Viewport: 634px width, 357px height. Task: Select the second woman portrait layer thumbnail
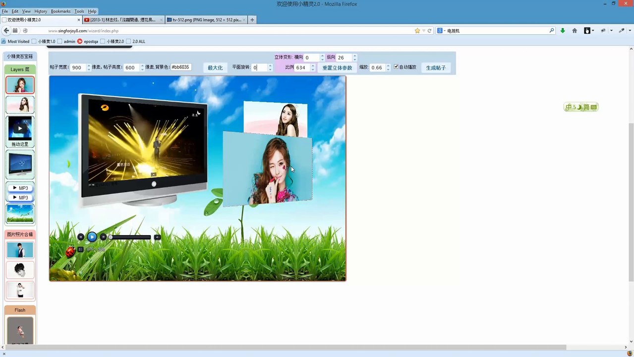click(20, 105)
